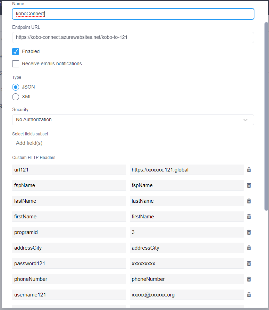Delete the phoneNumber custom header row
The width and height of the screenshot is (269, 310).
click(249, 279)
